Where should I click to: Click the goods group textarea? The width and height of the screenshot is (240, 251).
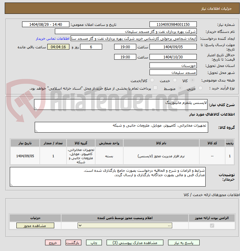tap(121, 127)
